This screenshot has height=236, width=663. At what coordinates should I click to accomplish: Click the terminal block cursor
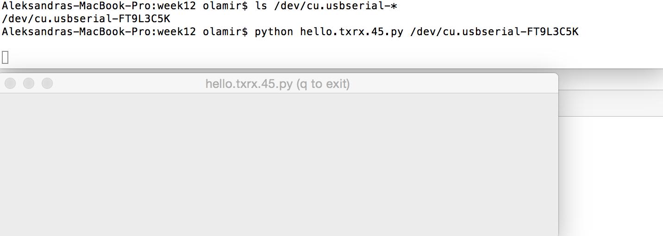tap(5, 57)
